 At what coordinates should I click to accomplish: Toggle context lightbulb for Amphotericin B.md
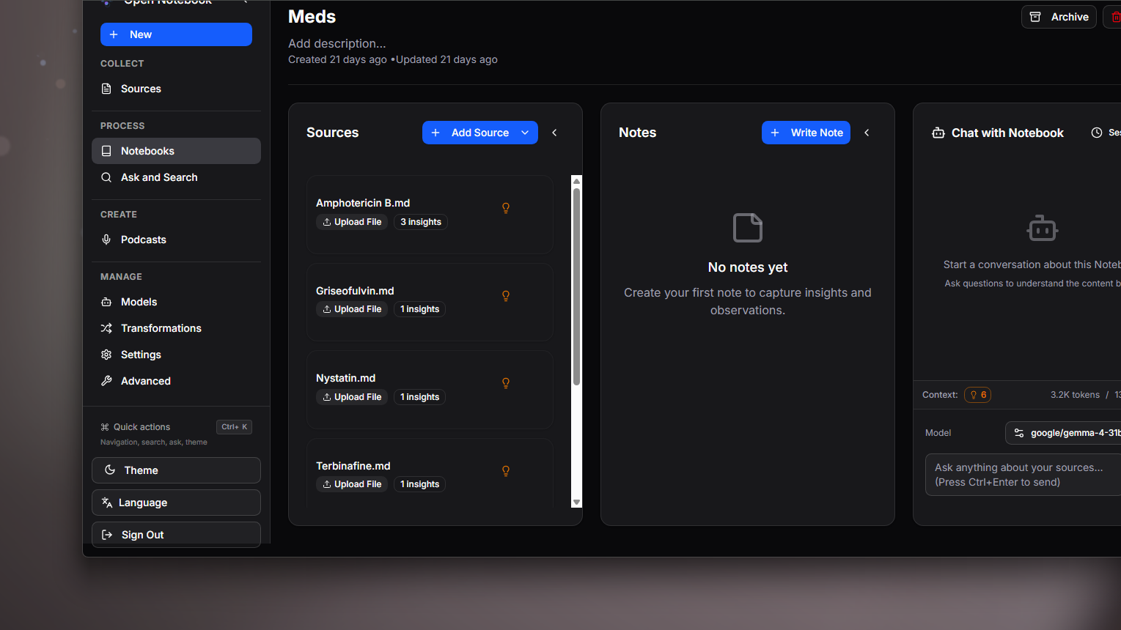click(x=506, y=208)
